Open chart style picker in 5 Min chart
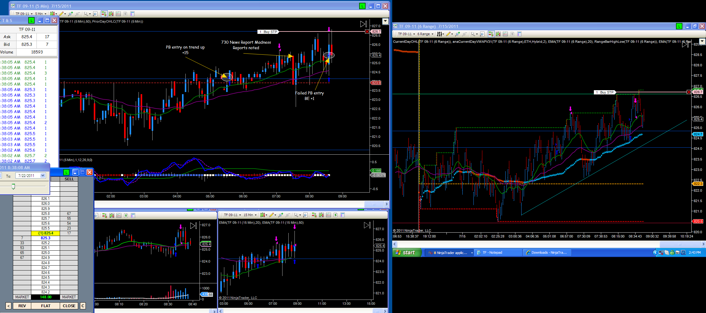 click(x=53, y=14)
